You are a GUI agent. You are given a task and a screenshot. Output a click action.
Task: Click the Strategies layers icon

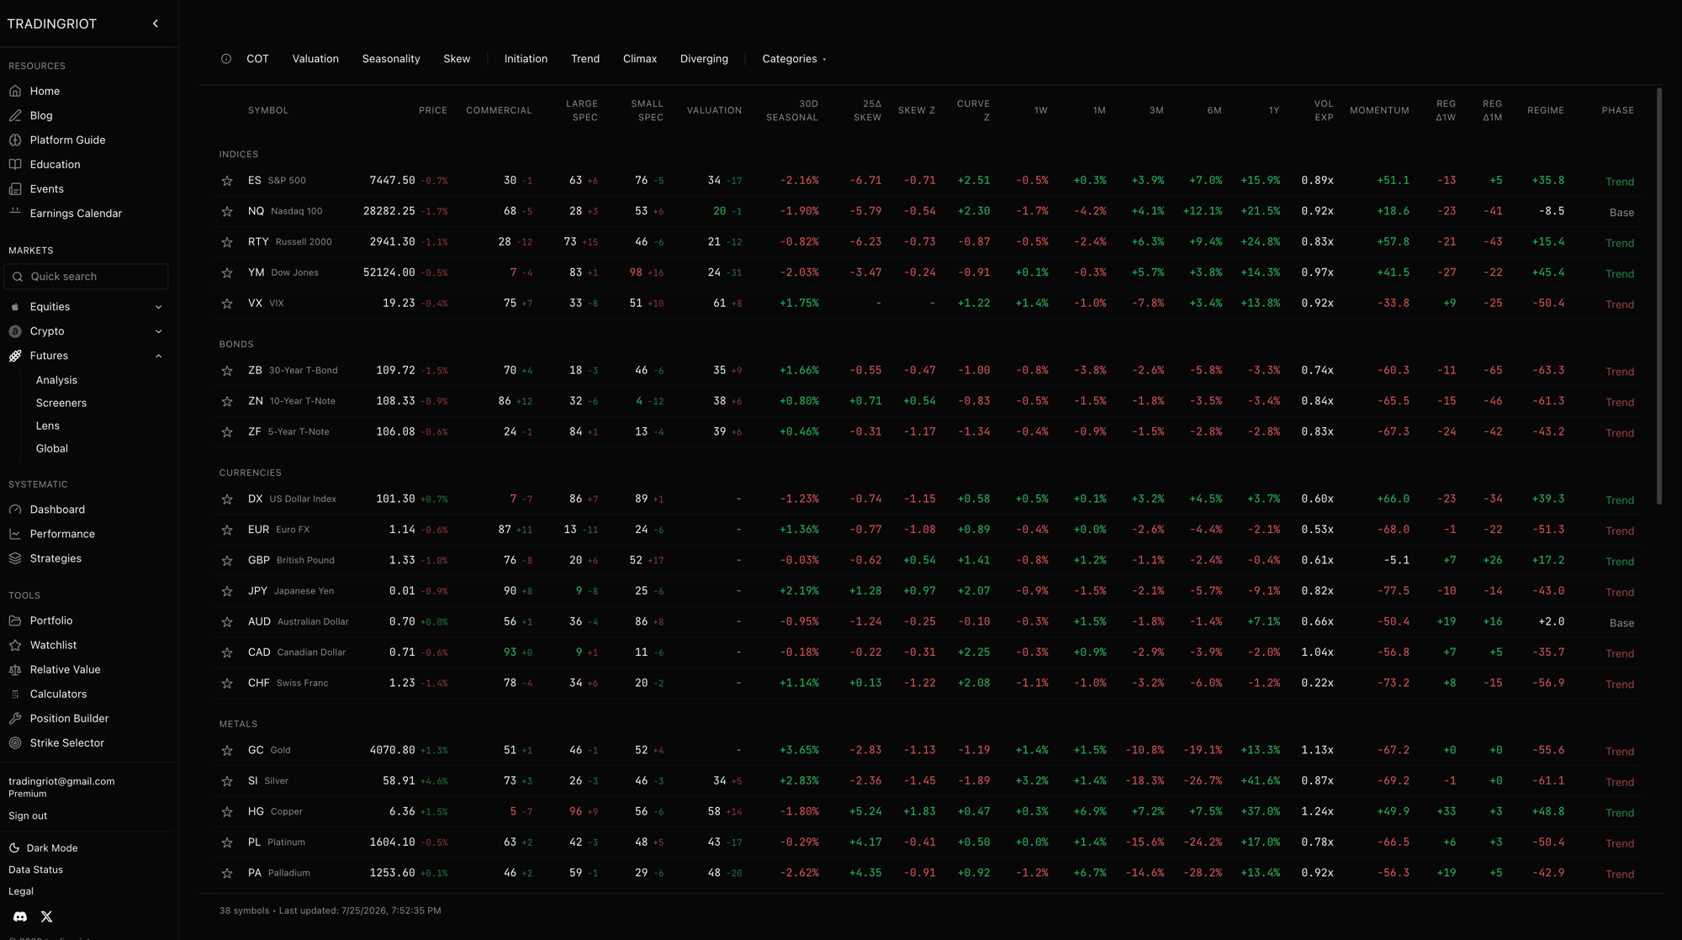coord(15,558)
